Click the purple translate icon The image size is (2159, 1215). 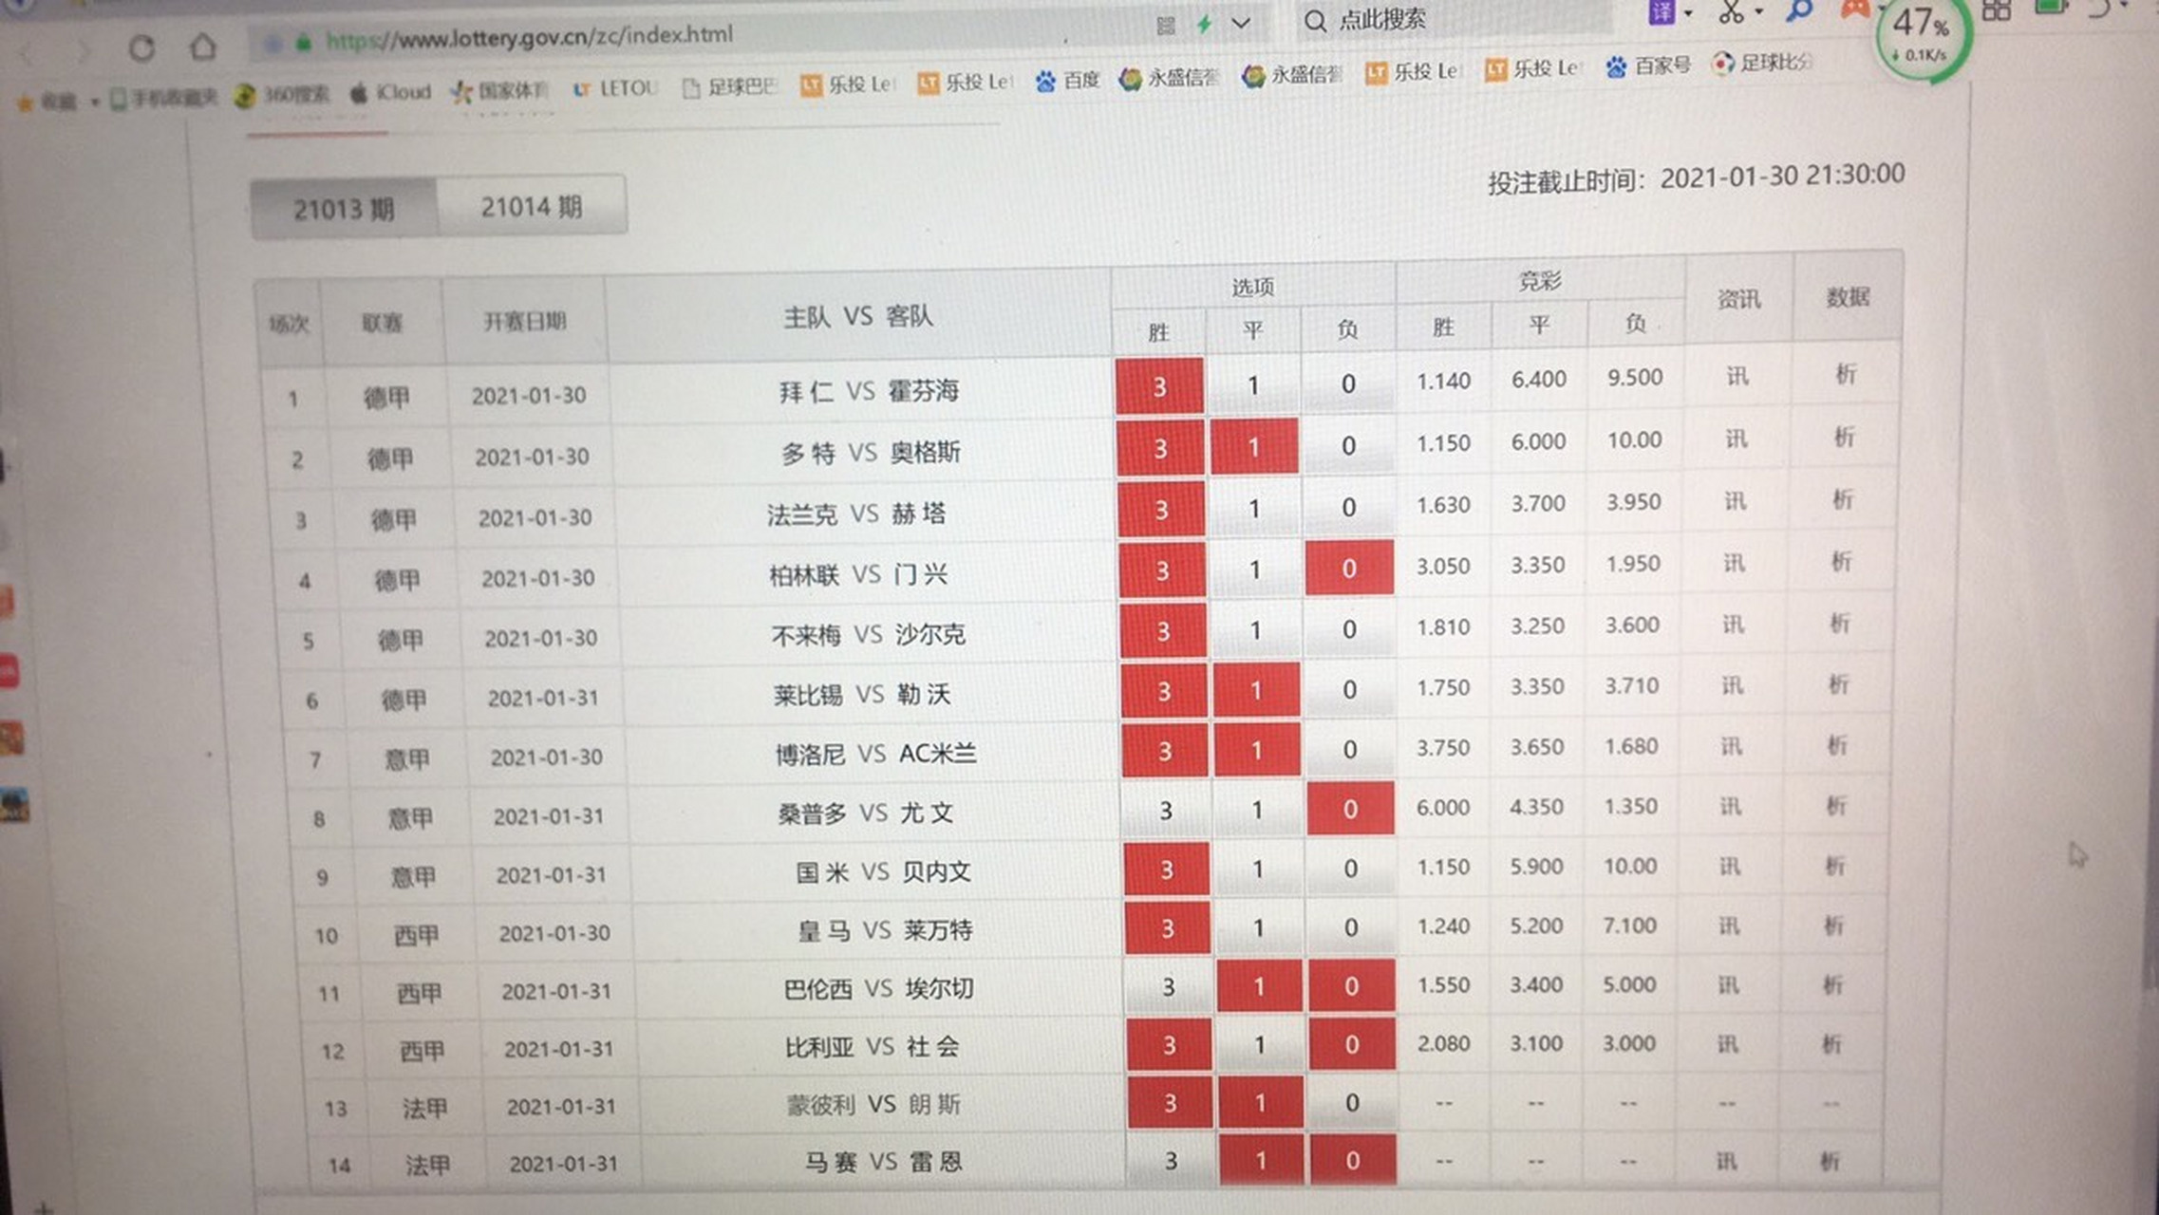click(1660, 11)
